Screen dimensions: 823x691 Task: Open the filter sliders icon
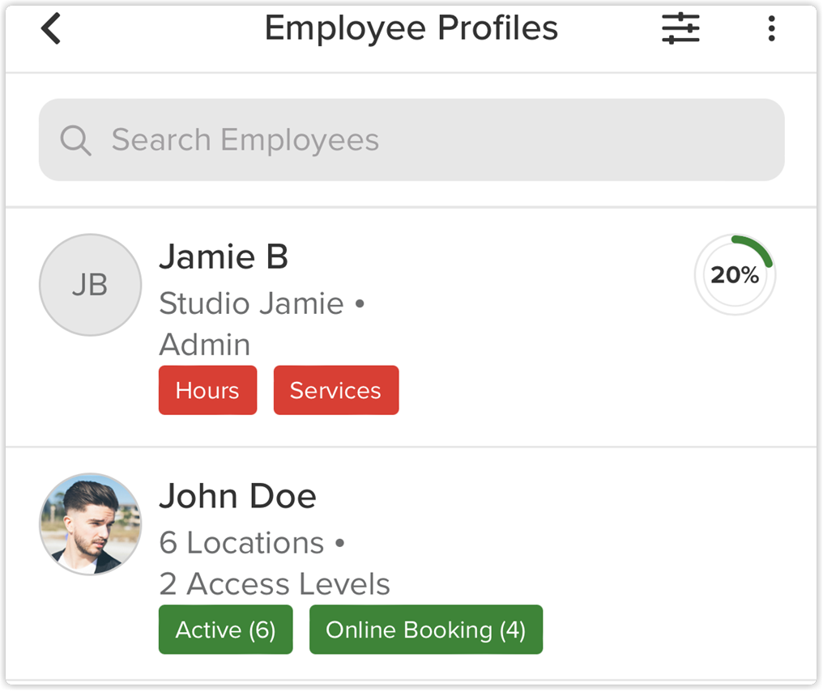(680, 29)
